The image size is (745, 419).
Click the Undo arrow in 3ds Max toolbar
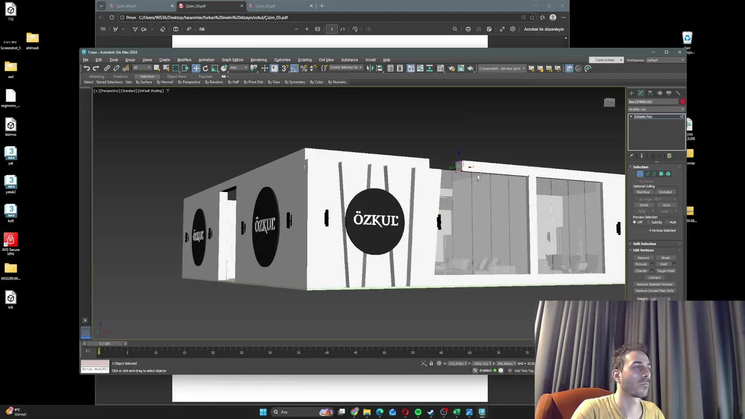[x=87, y=68]
